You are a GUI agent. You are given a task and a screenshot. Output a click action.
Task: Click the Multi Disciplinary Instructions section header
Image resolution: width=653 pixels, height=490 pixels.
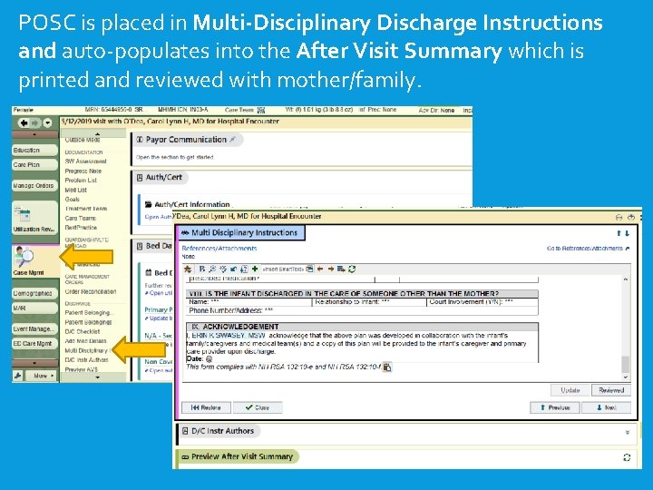pos(241,232)
